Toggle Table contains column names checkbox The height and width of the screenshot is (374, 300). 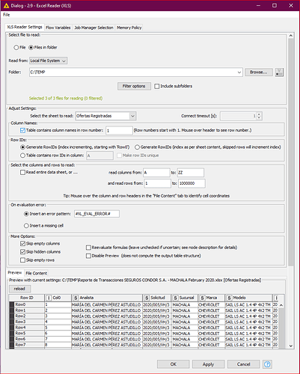coord(22,130)
